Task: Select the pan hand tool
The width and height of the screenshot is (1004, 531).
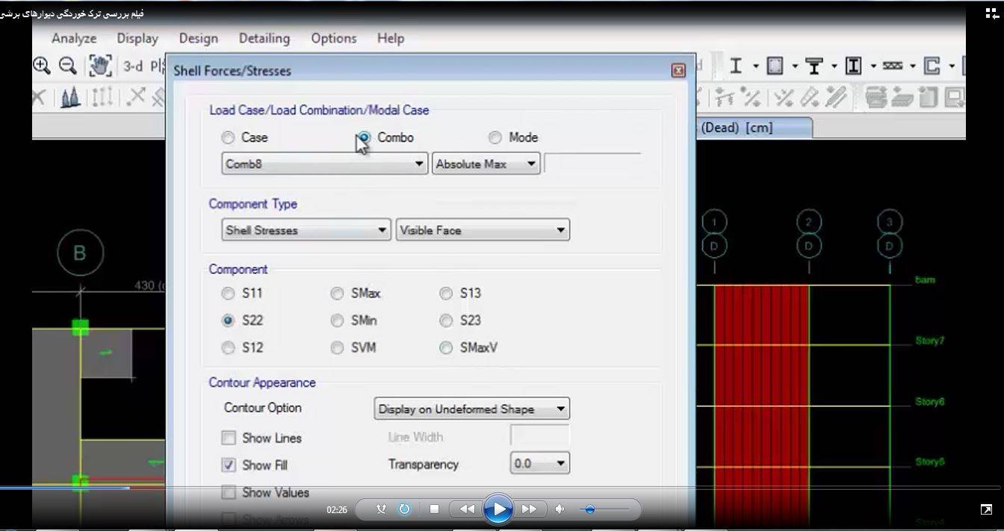Action: (x=99, y=66)
